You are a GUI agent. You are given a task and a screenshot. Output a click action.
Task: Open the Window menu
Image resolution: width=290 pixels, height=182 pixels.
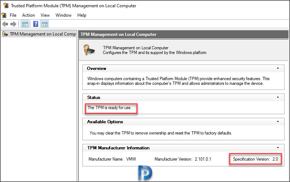point(64,15)
